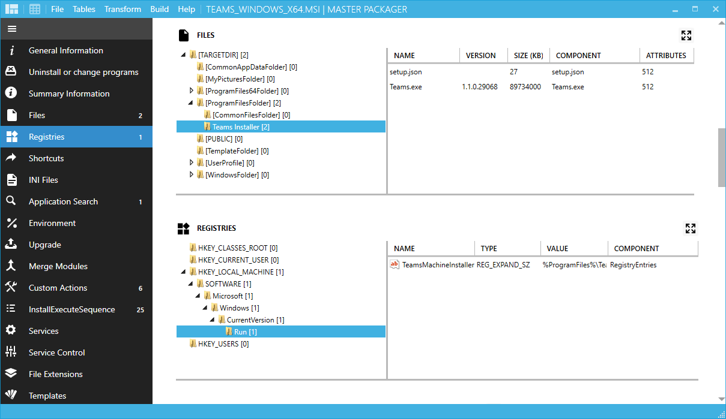Sort registries by COMPONENT column
This screenshot has width=726, height=419.
point(653,248)
